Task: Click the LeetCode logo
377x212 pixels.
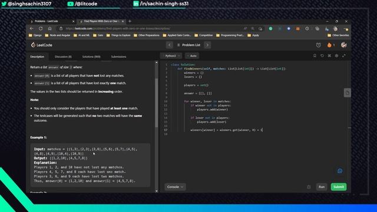Action: click(41, 45)
